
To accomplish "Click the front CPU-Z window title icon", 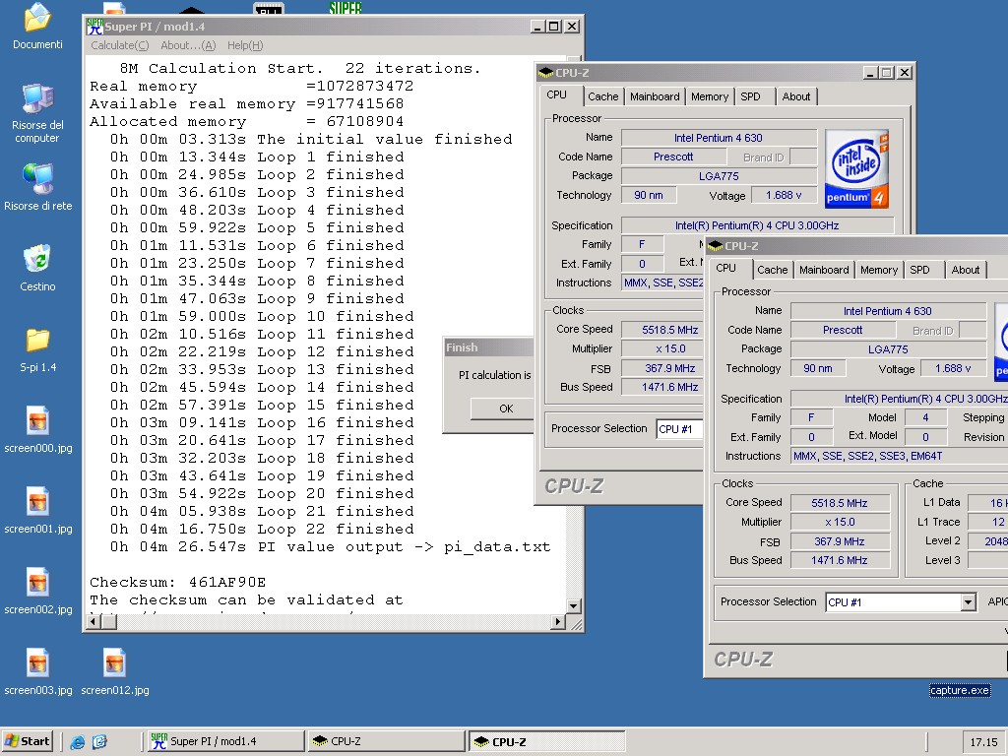I will 715,246.
